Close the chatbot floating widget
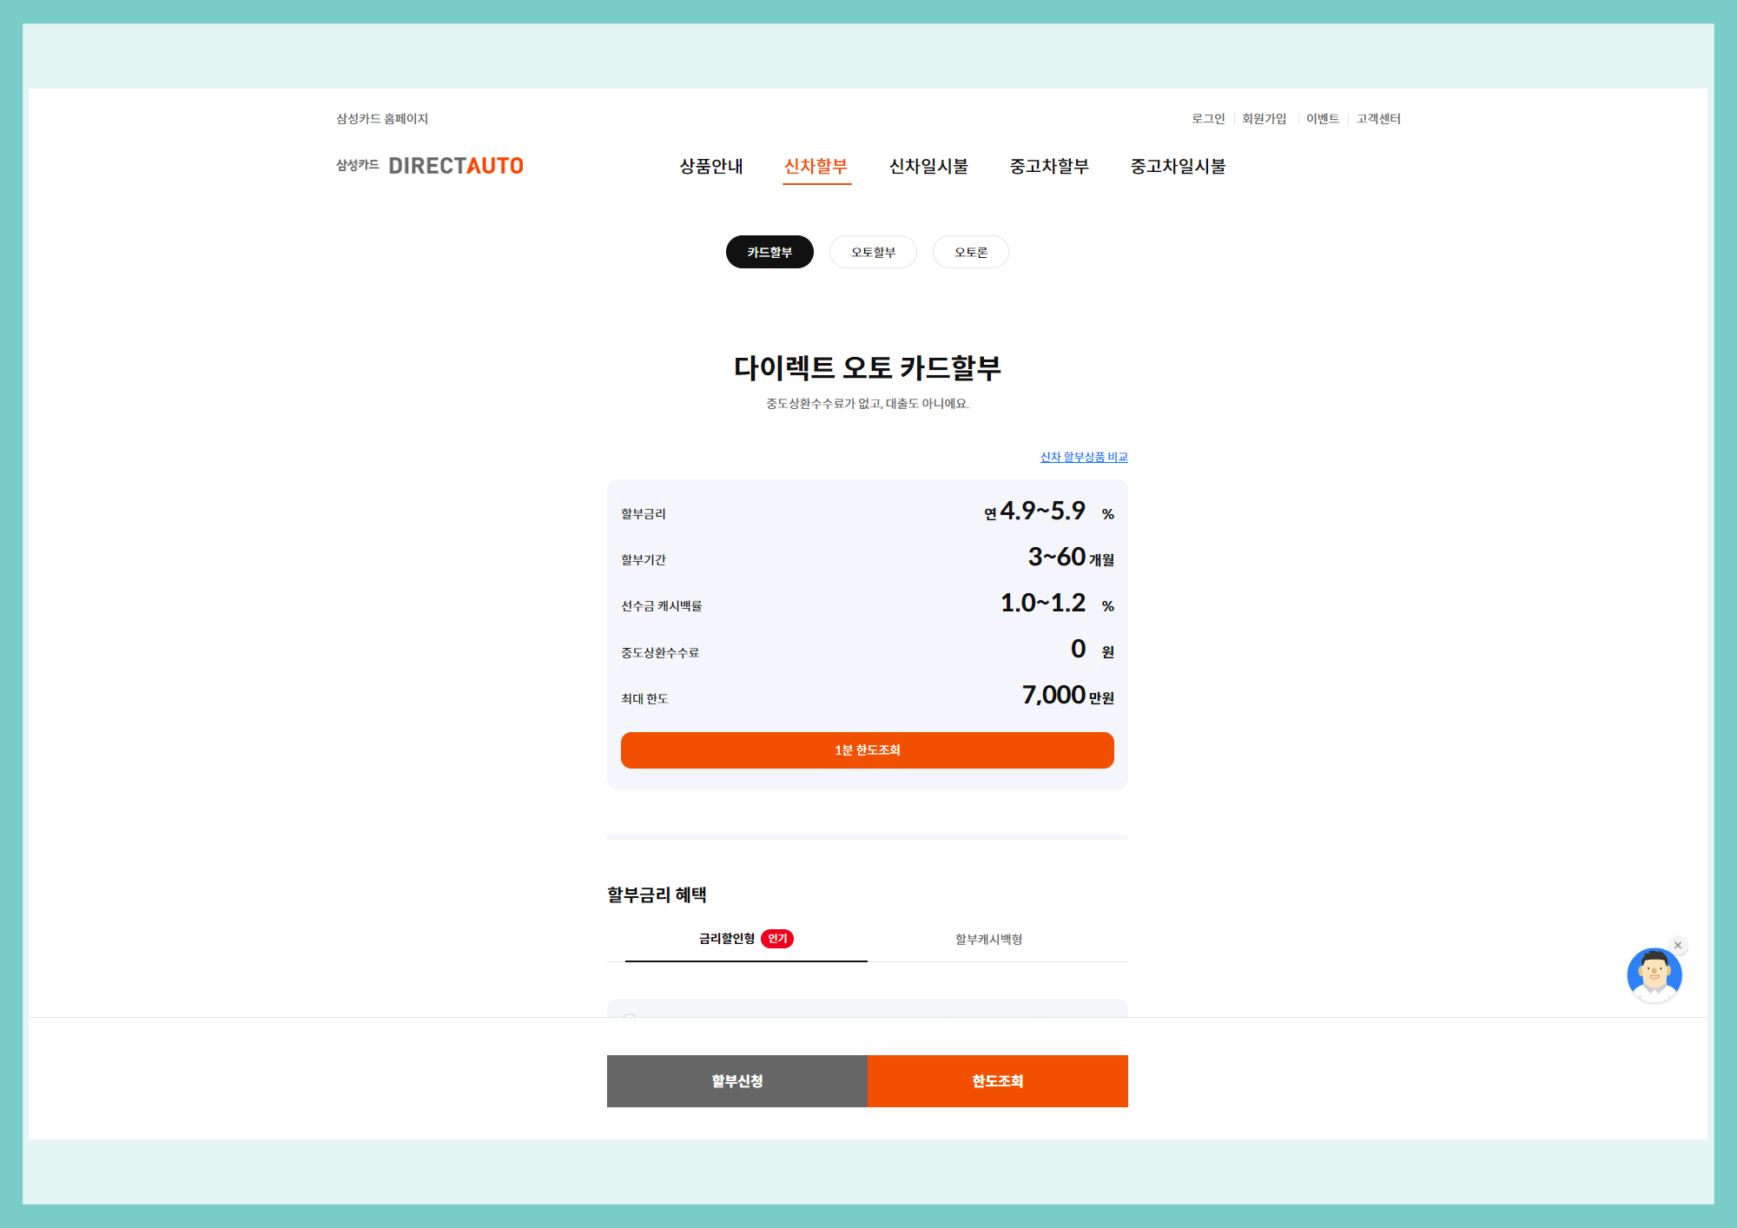The width and height of the screenshot is (1737, 1228). coord(1678,945)
